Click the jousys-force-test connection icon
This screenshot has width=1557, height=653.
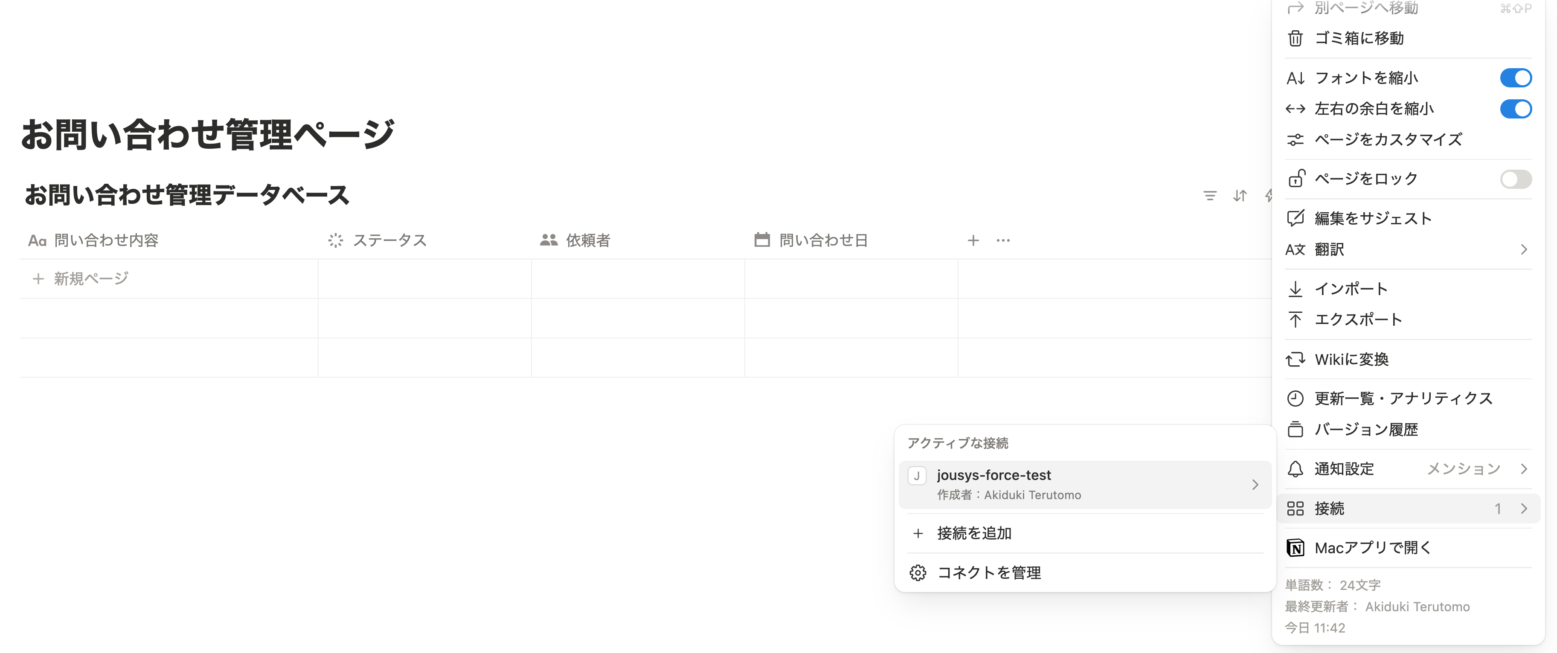tap(917, 476)
